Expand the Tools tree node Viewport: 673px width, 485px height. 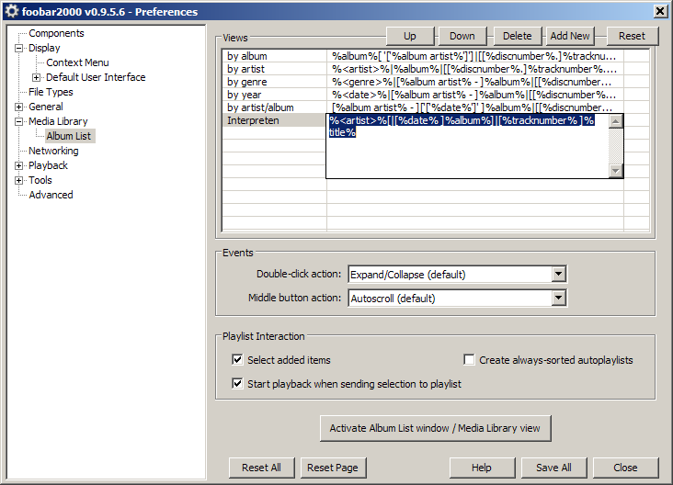coord(19,181)
